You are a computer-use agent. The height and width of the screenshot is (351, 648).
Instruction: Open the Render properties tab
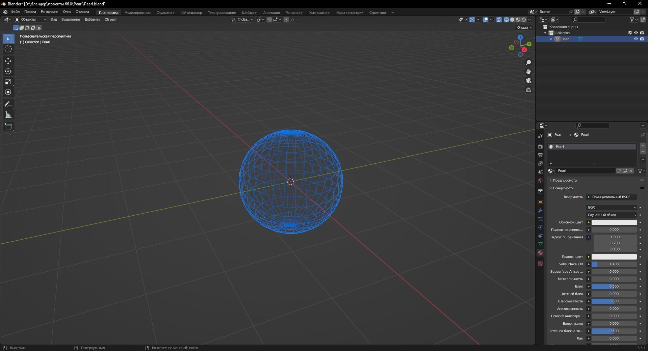[540, 146]
